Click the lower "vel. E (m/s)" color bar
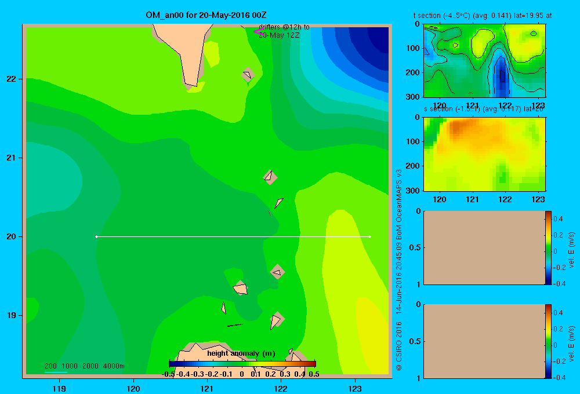Viewport: 580px width, 394px height. (x=548, y=341)
